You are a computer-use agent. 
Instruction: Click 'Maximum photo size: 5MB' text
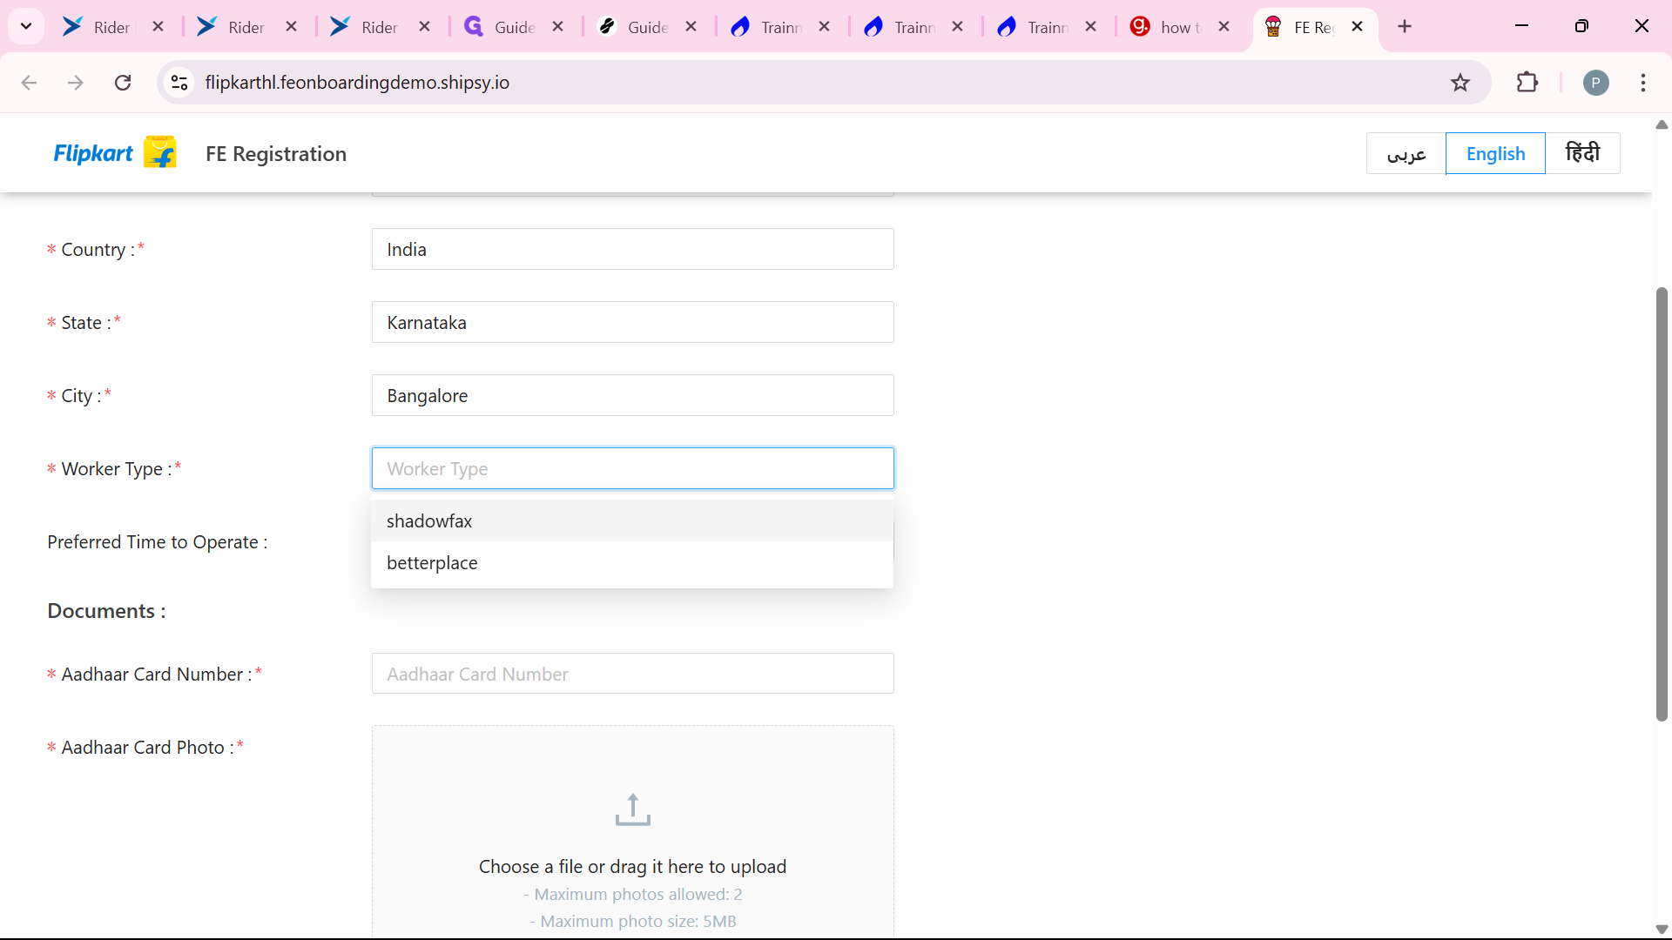[632, 921]
